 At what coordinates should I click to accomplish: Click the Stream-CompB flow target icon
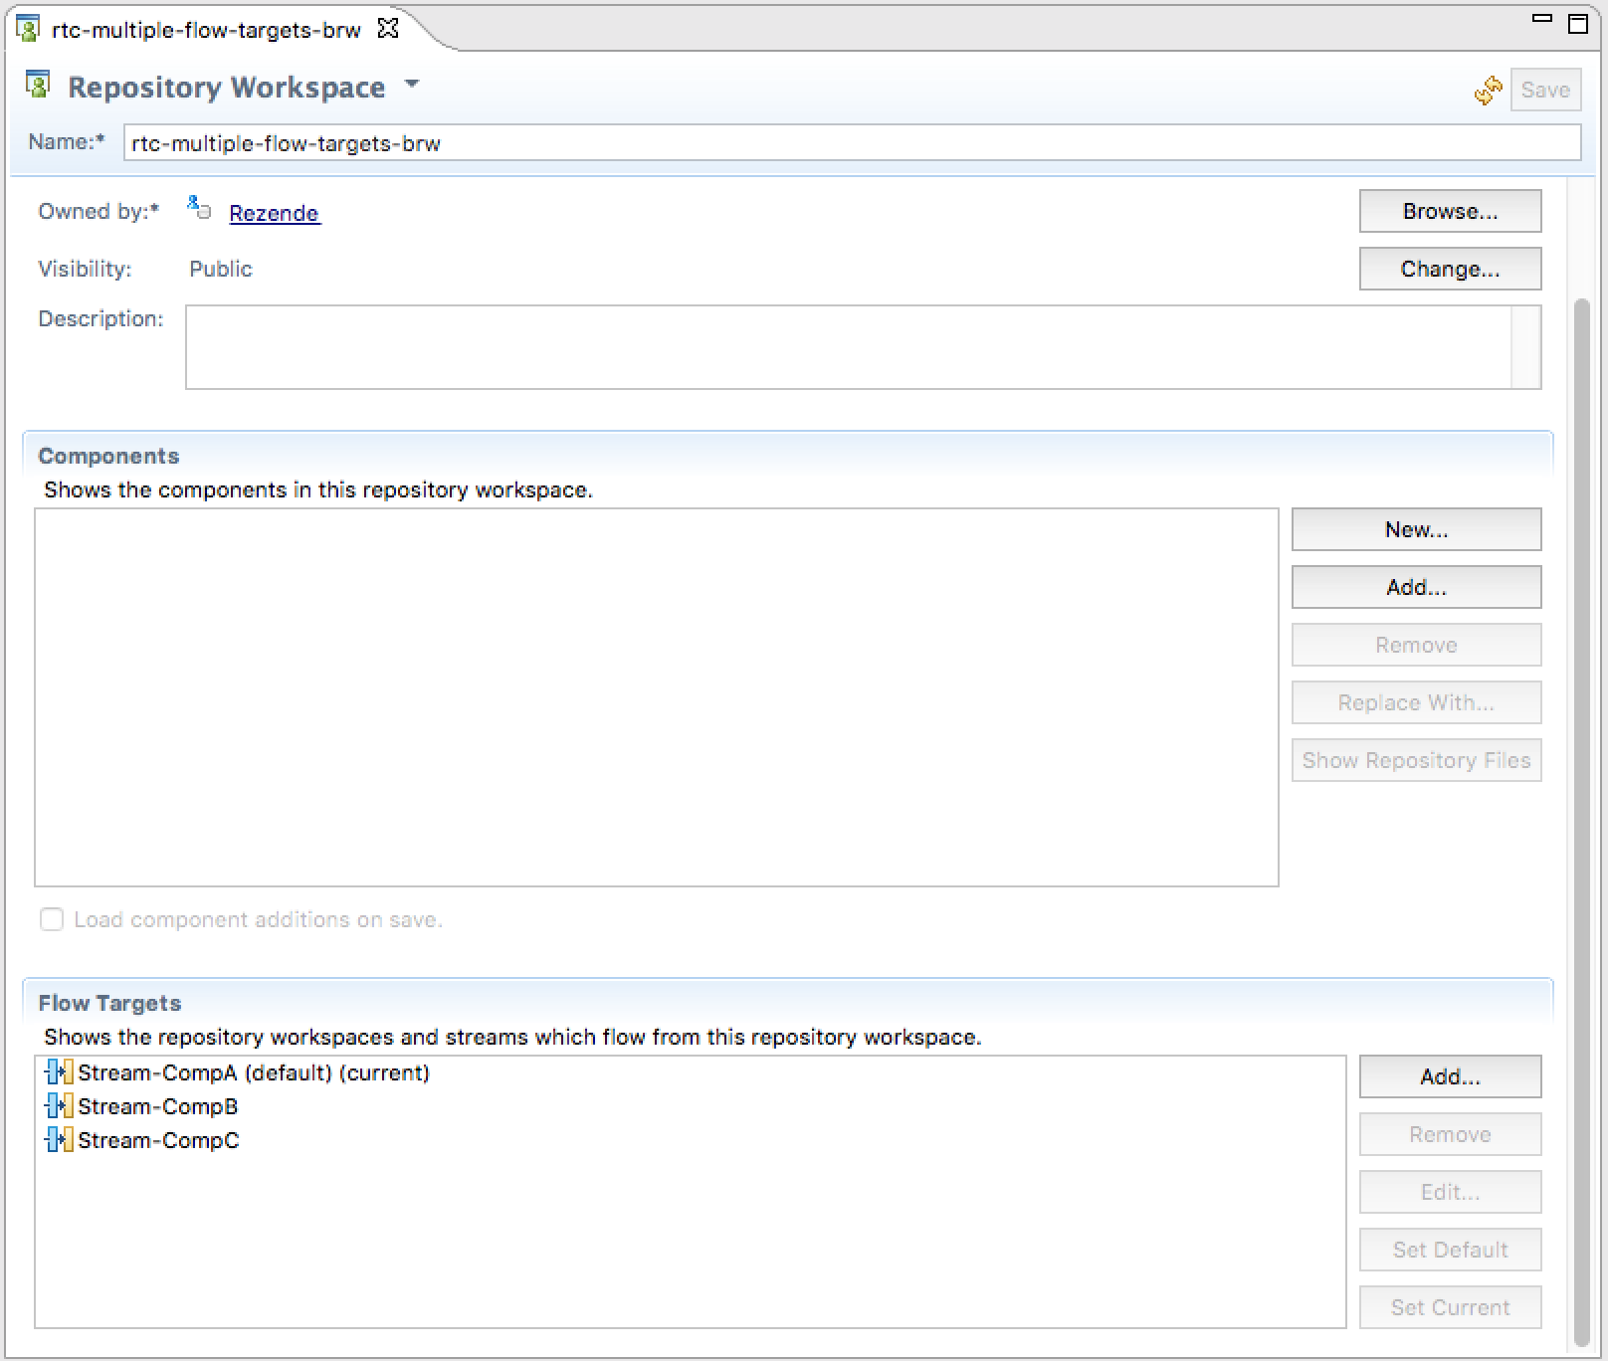pyautogui.click(x=60, y=1106)
